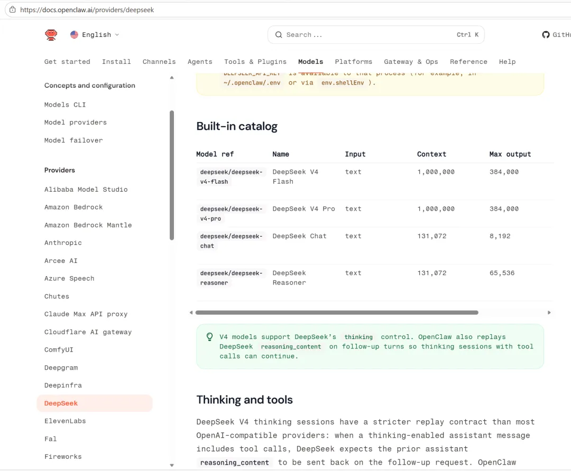Open Chutes provider page

click(57, 296)
